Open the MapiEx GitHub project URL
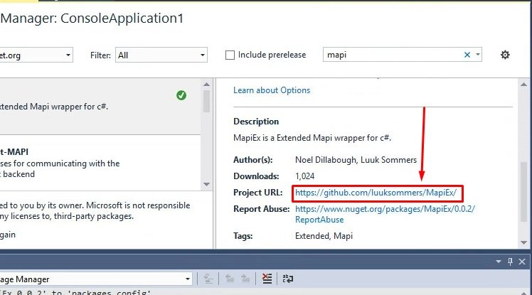 [379, 193]
